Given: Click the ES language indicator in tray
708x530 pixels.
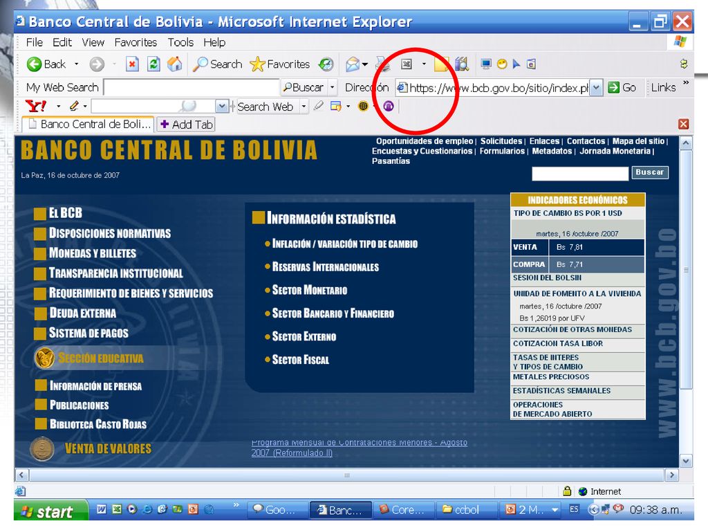Looking at the screenshot, I should coord(573,510).
